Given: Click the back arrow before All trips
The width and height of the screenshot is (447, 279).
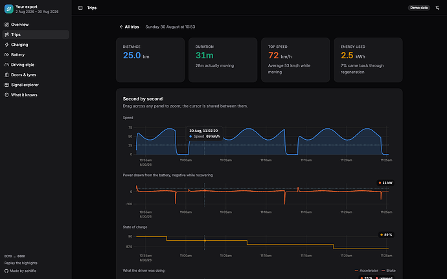Looking at the screenshot, I should [121, 27].
